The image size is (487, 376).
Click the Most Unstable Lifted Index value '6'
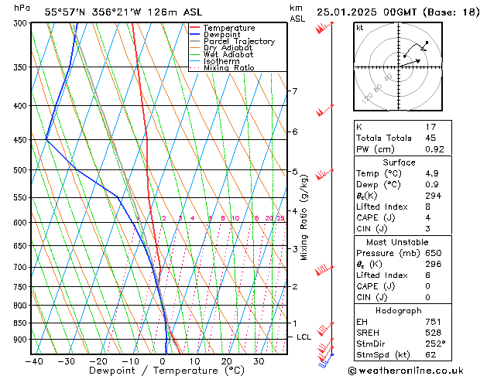pos(428,275)
